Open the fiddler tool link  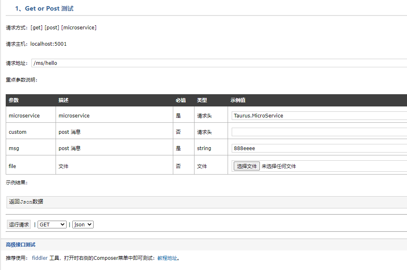point(40,258)
